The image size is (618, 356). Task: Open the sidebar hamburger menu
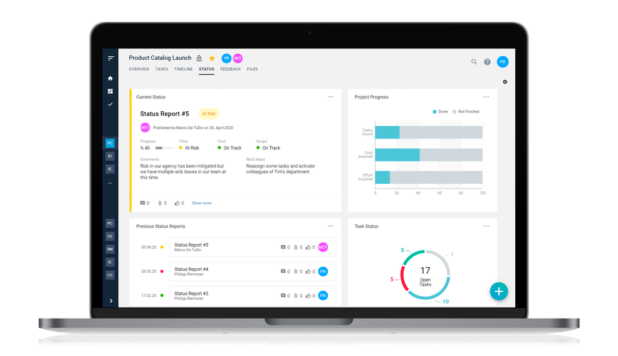tap(111, 58)
